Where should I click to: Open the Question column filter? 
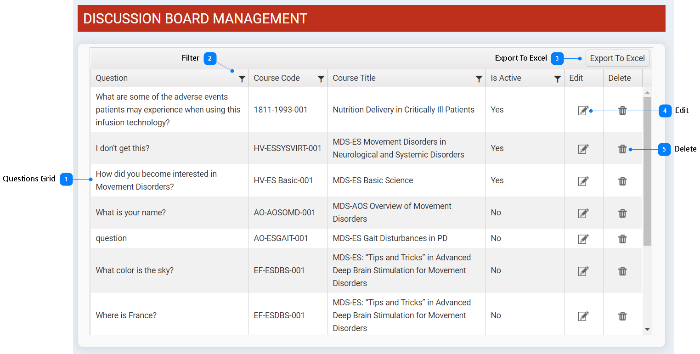pos(242,79)
